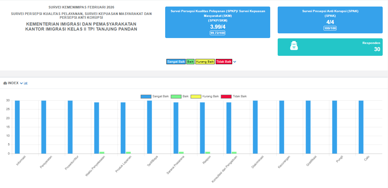Open the bar chart icon next to INDEX
Image resolution: width=388 pixels, height=188 pixels.
click(26, 83)
